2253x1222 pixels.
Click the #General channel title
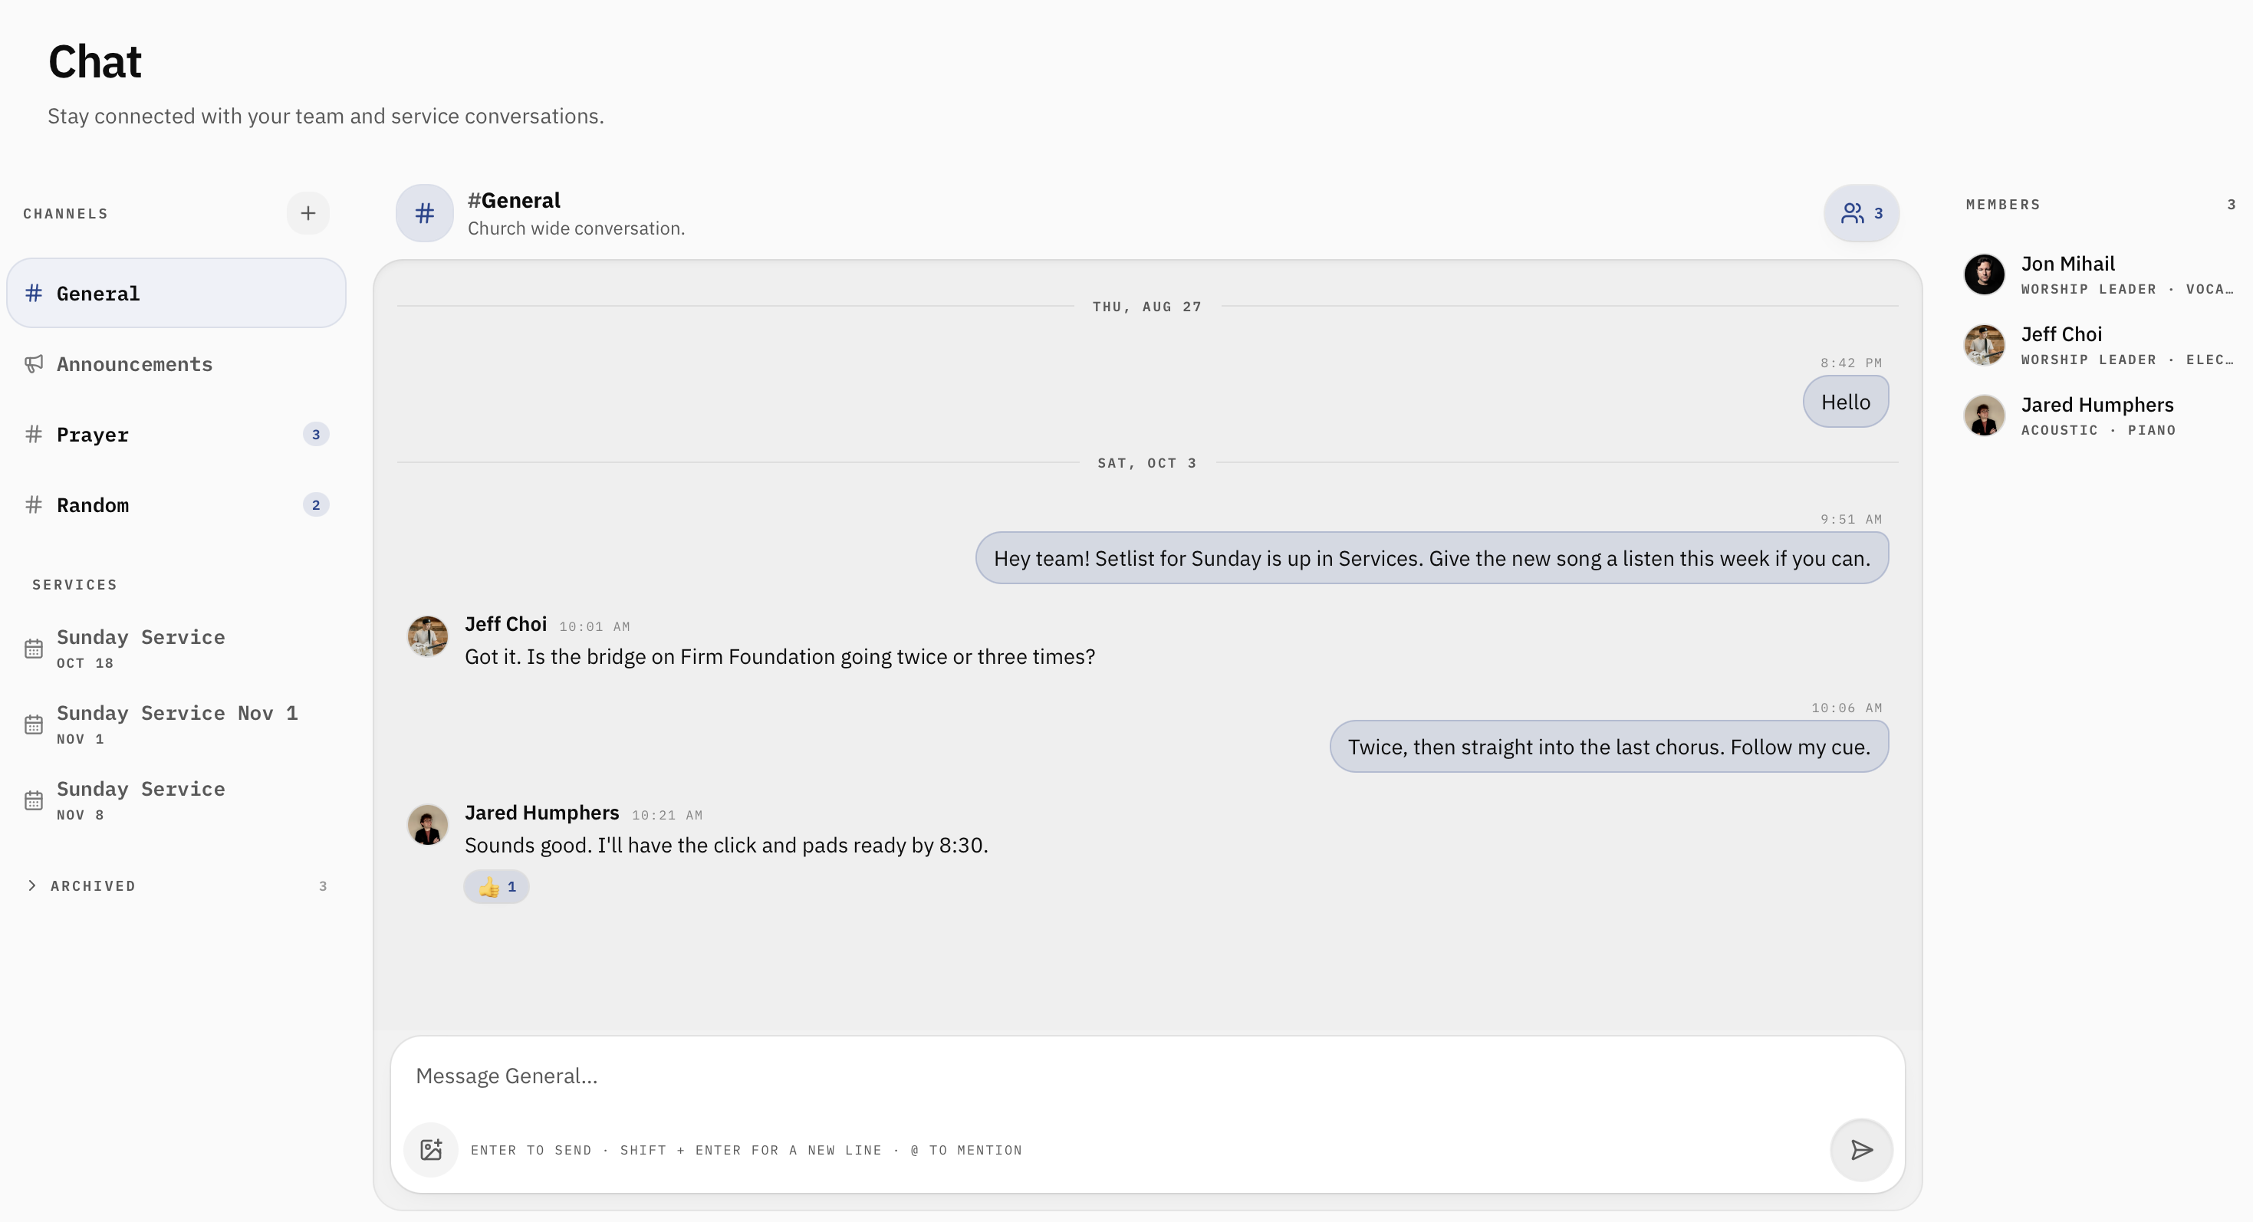[x=515, y=200]
